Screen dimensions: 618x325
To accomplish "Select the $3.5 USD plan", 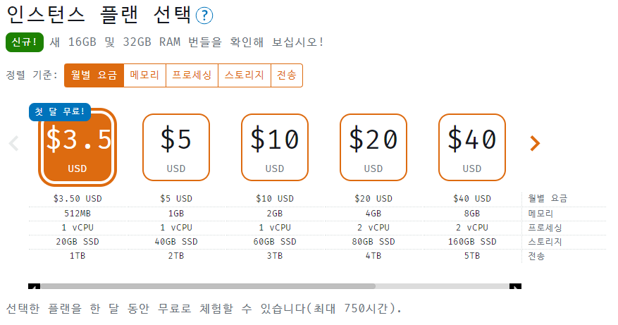I will (78, 148).
